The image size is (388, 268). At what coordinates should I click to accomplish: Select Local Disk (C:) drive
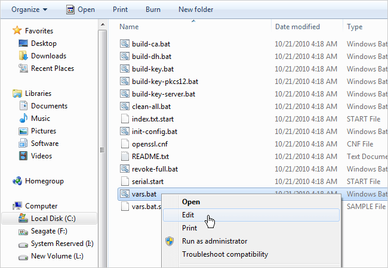pyautogui.click(x=49, y=219)
